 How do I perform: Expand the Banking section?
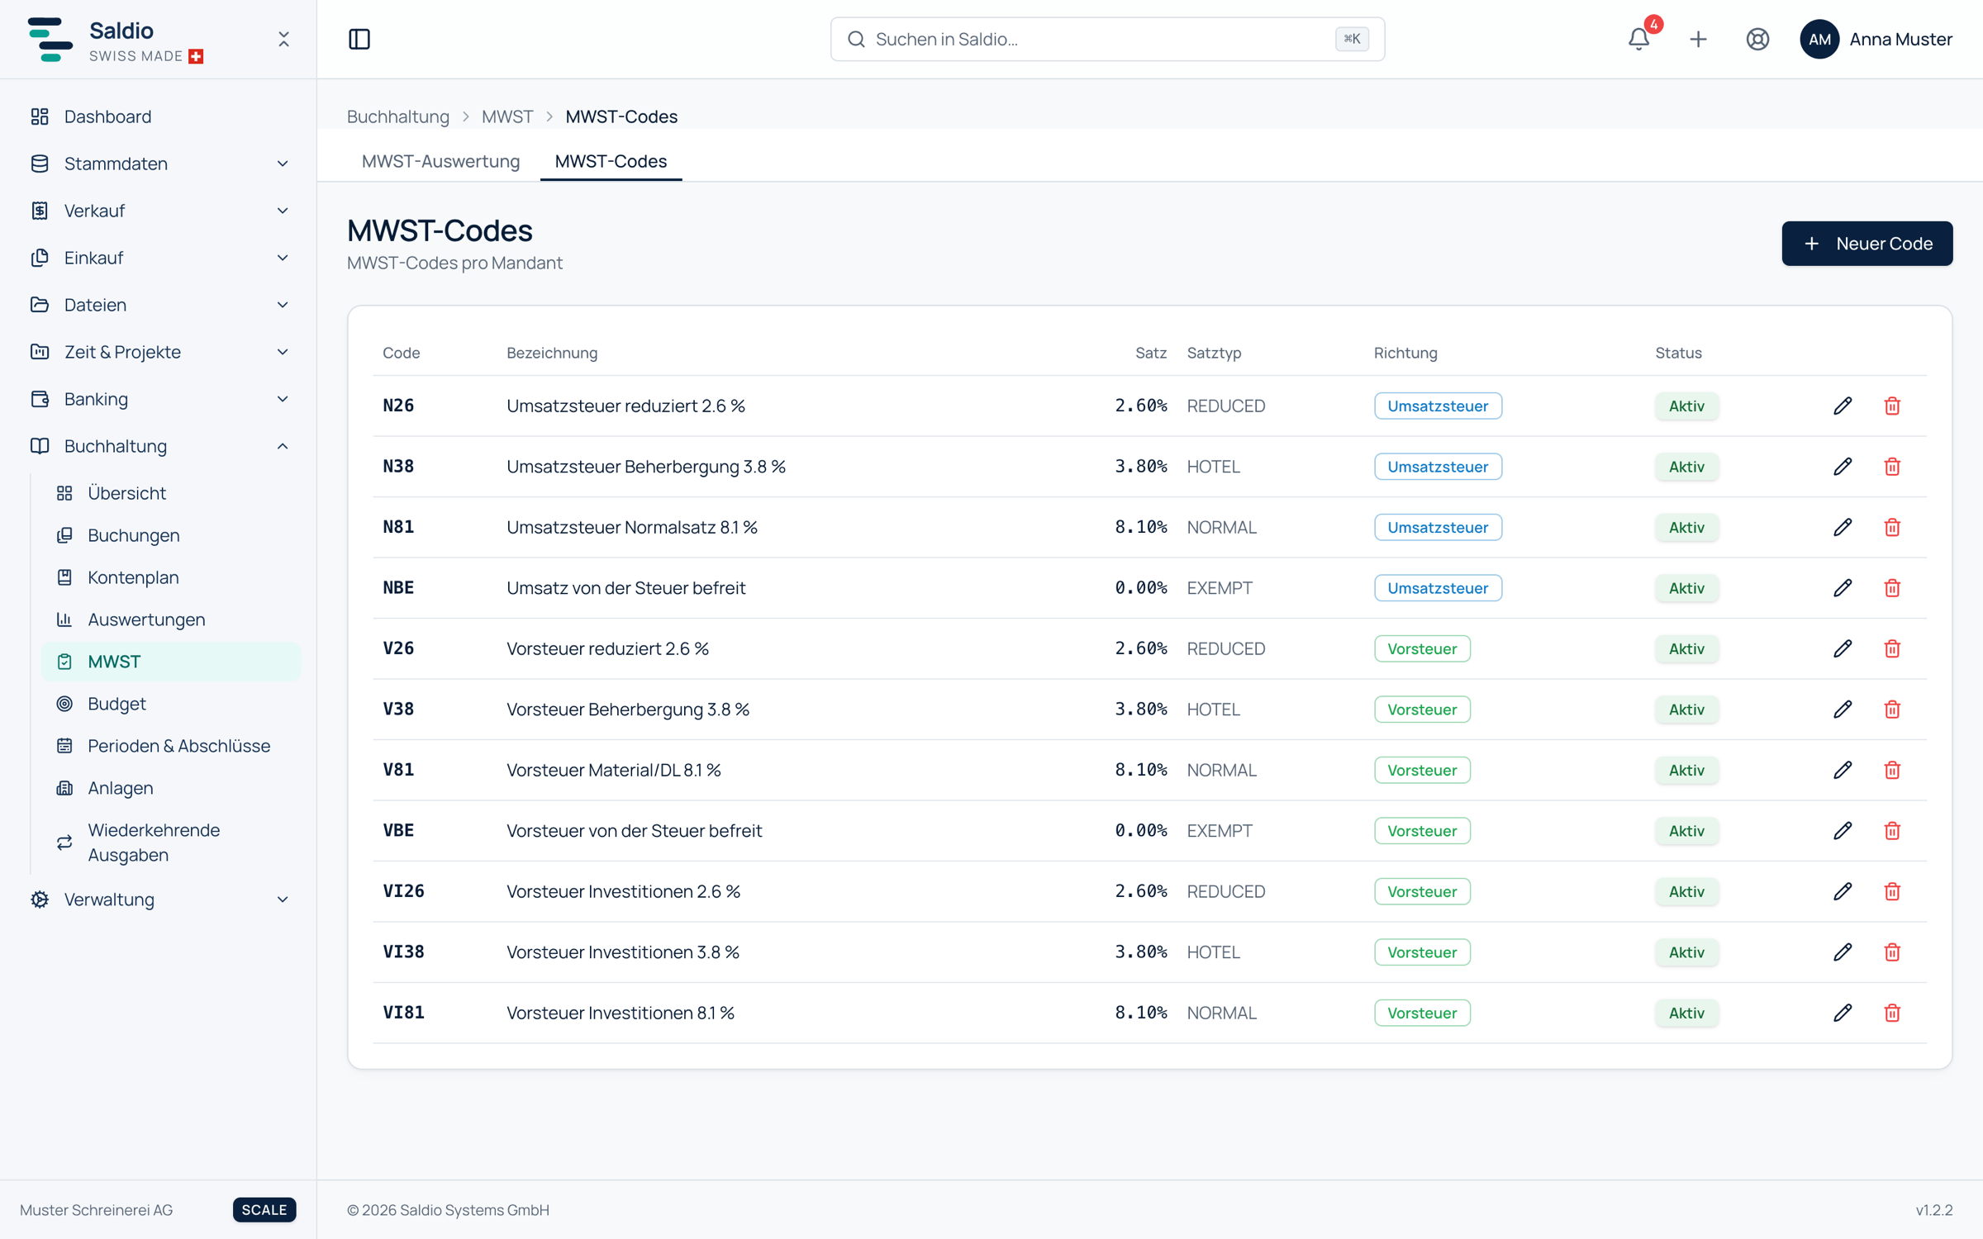[159, 399]
